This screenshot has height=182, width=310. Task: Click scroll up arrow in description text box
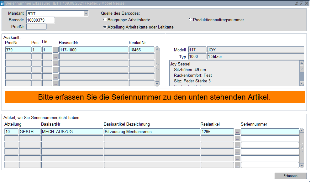pyautogui.click(x=302, y=62)
